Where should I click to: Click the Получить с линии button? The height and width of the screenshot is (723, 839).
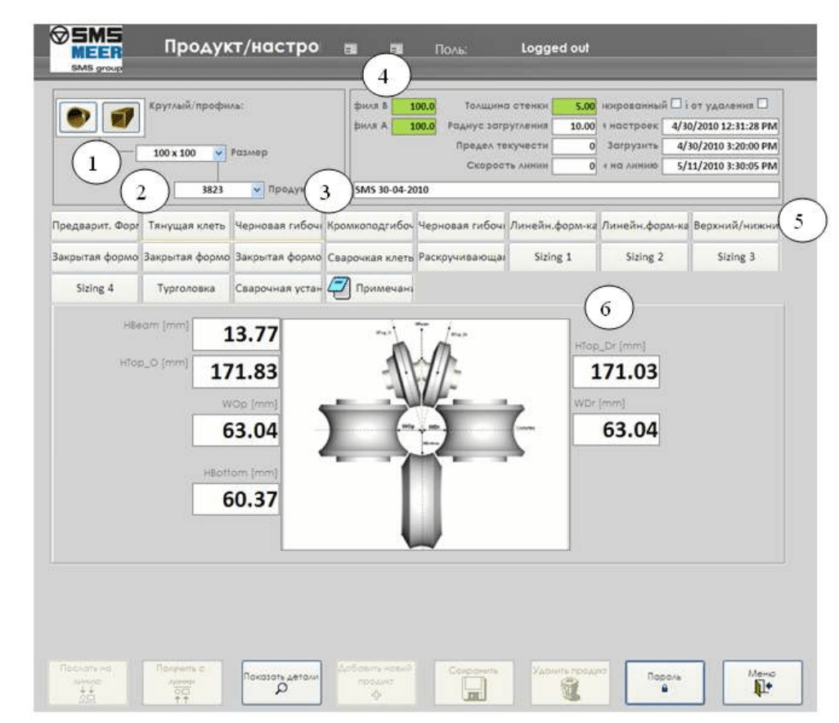click(x=182, y=682)
